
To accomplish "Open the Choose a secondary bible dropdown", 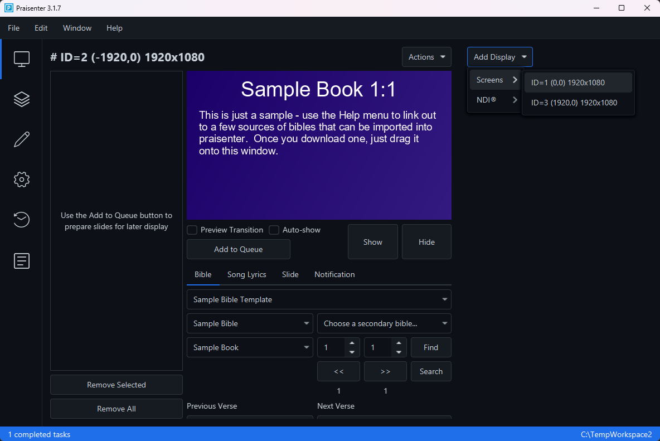I will click(x=384, y=323).
